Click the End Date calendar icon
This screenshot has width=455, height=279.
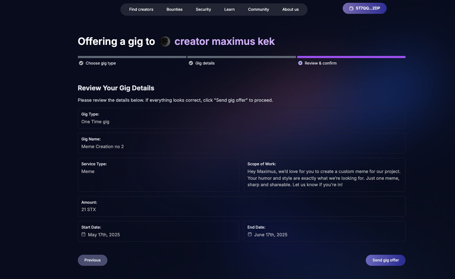point(250,234)
